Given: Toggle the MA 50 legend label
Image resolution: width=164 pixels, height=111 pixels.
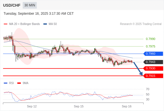Looking at the screenshot, I should (x=53, y=24).
